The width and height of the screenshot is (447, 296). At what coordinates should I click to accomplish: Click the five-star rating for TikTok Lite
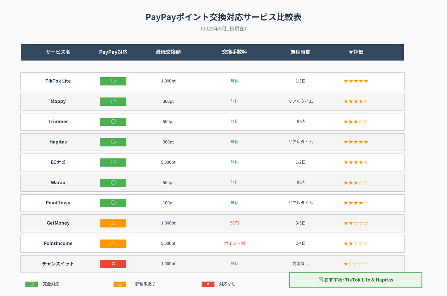click(356, 81)
